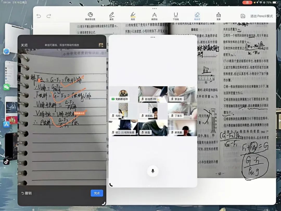Select the 陈磊 video tile
Image resolution: width=281 pixels, height=211 pixels.
pos(153,128)
